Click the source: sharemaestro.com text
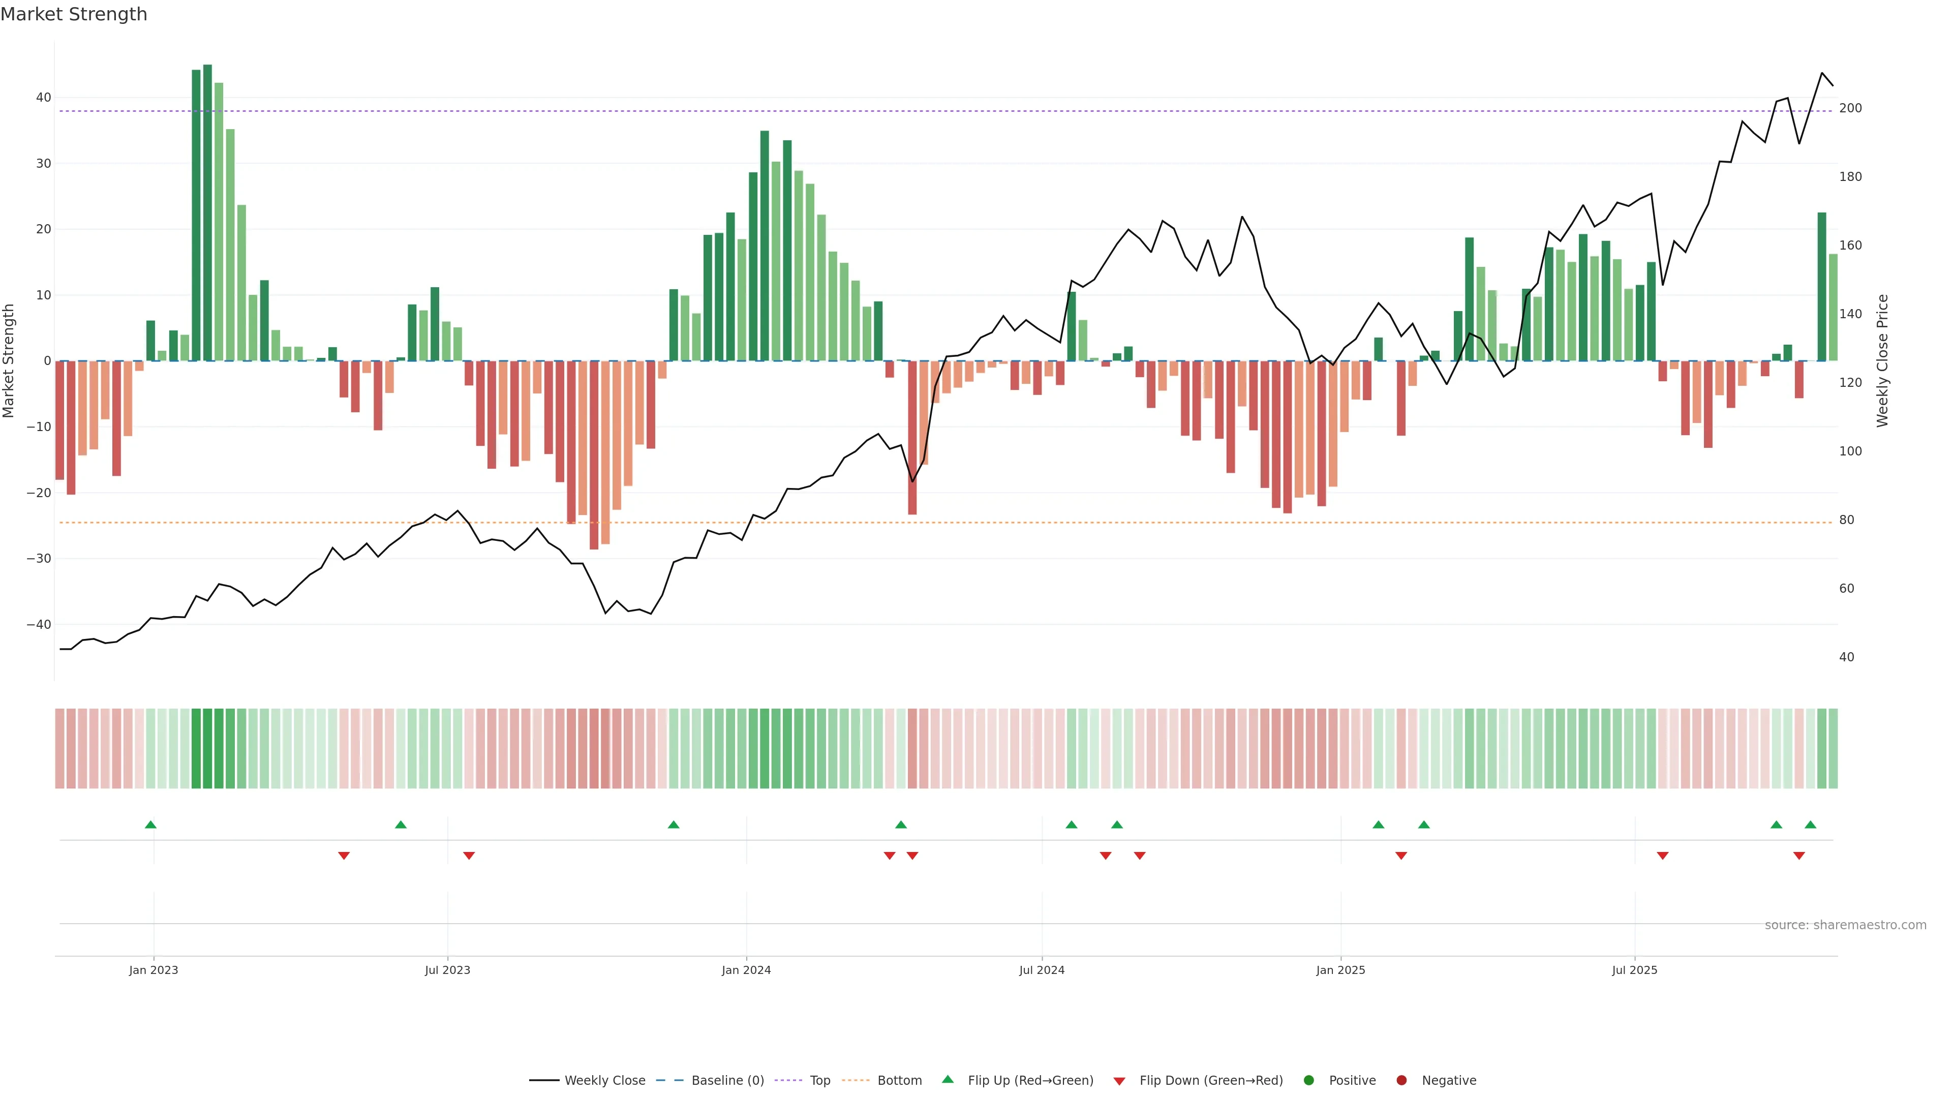The image size is (1952, 1098). tap(1845, 925)
